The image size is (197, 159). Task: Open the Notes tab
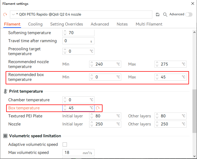coord(122,24)
